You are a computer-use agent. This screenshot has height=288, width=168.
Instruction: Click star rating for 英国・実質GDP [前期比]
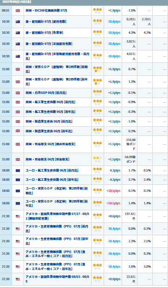[97, 69]
